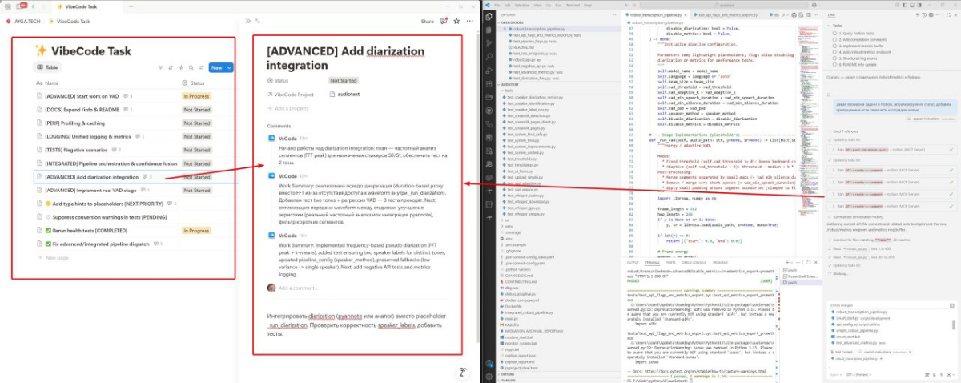
Task: Open the search icon in Notion database toolbar
Action: pos(191,68)
